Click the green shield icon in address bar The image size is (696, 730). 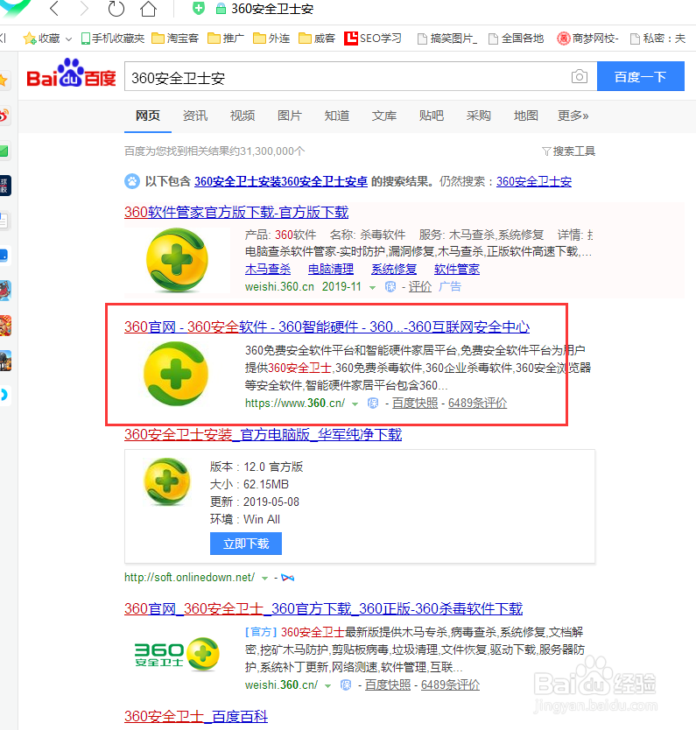click(199, 8)
